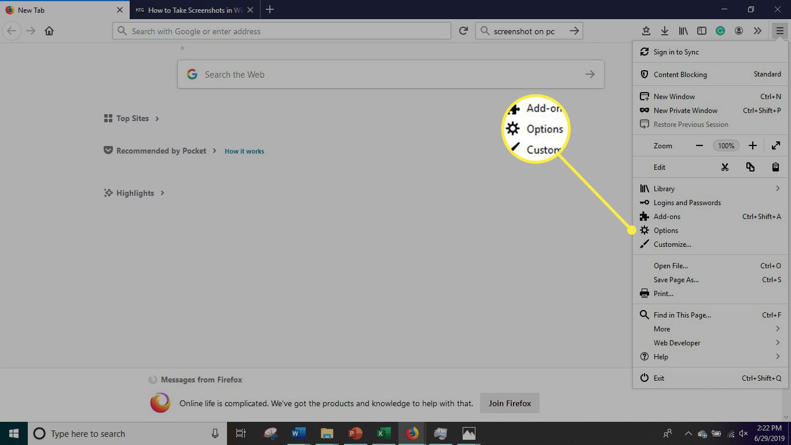Click the Back navigation arrow
Screen dimensions: 791x445
click(12, 31)
